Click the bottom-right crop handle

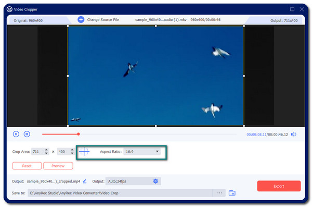pyautogui.click(x=244, y=126)
